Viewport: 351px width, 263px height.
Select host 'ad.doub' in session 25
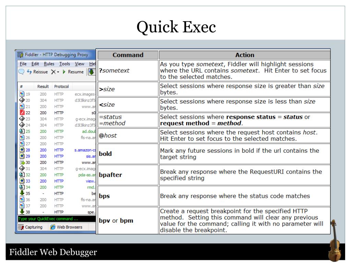[x=89, y=131]
